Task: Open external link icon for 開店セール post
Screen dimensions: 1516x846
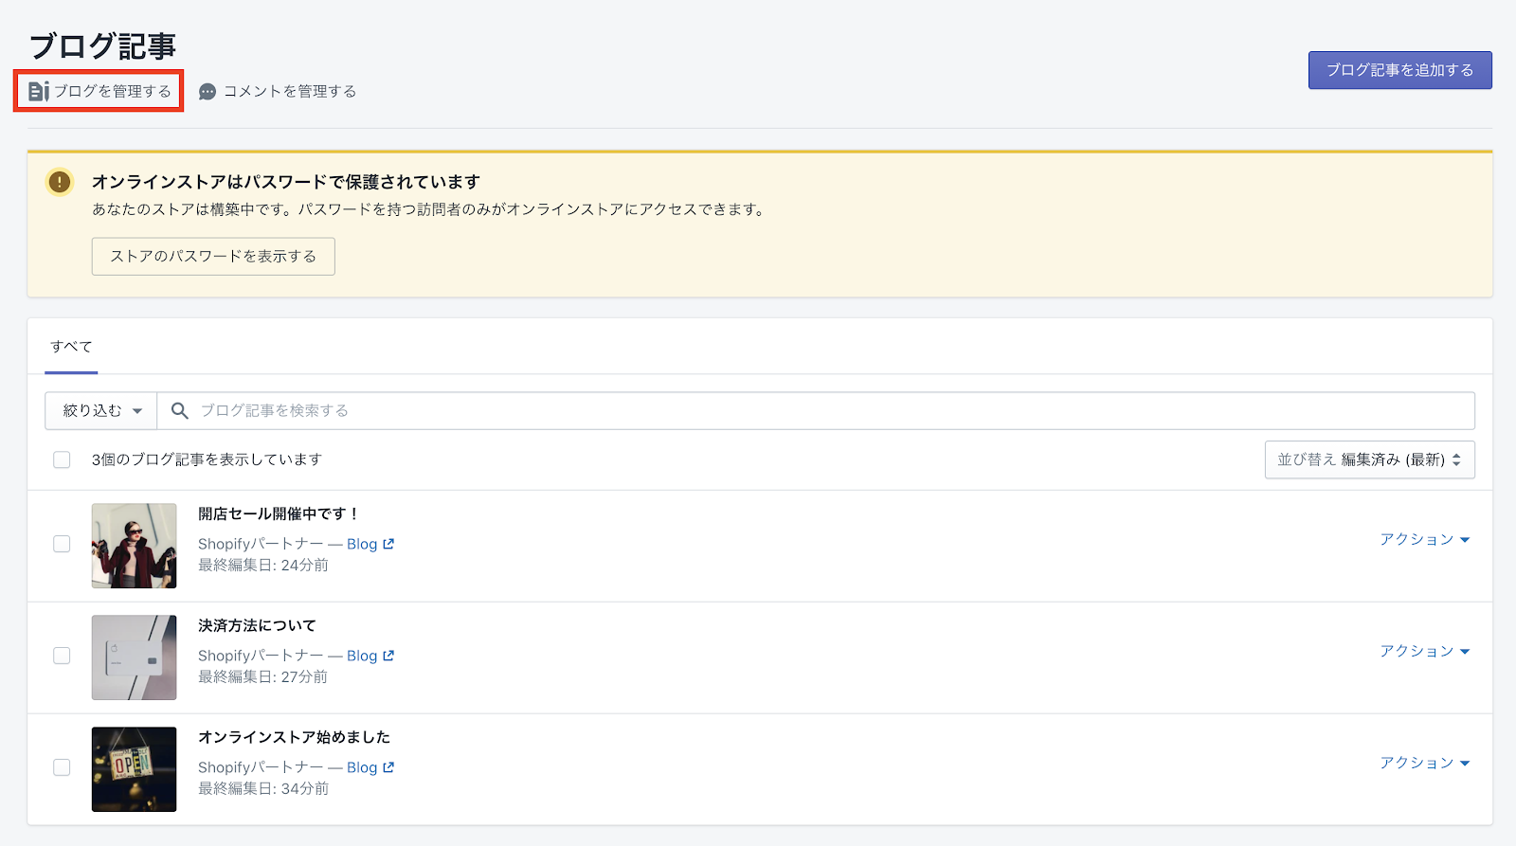Action: (x=388, y=544)
